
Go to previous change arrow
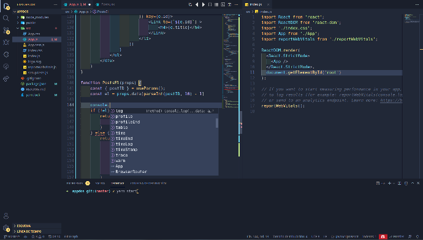pyautogui.click(x=197, y=4)
